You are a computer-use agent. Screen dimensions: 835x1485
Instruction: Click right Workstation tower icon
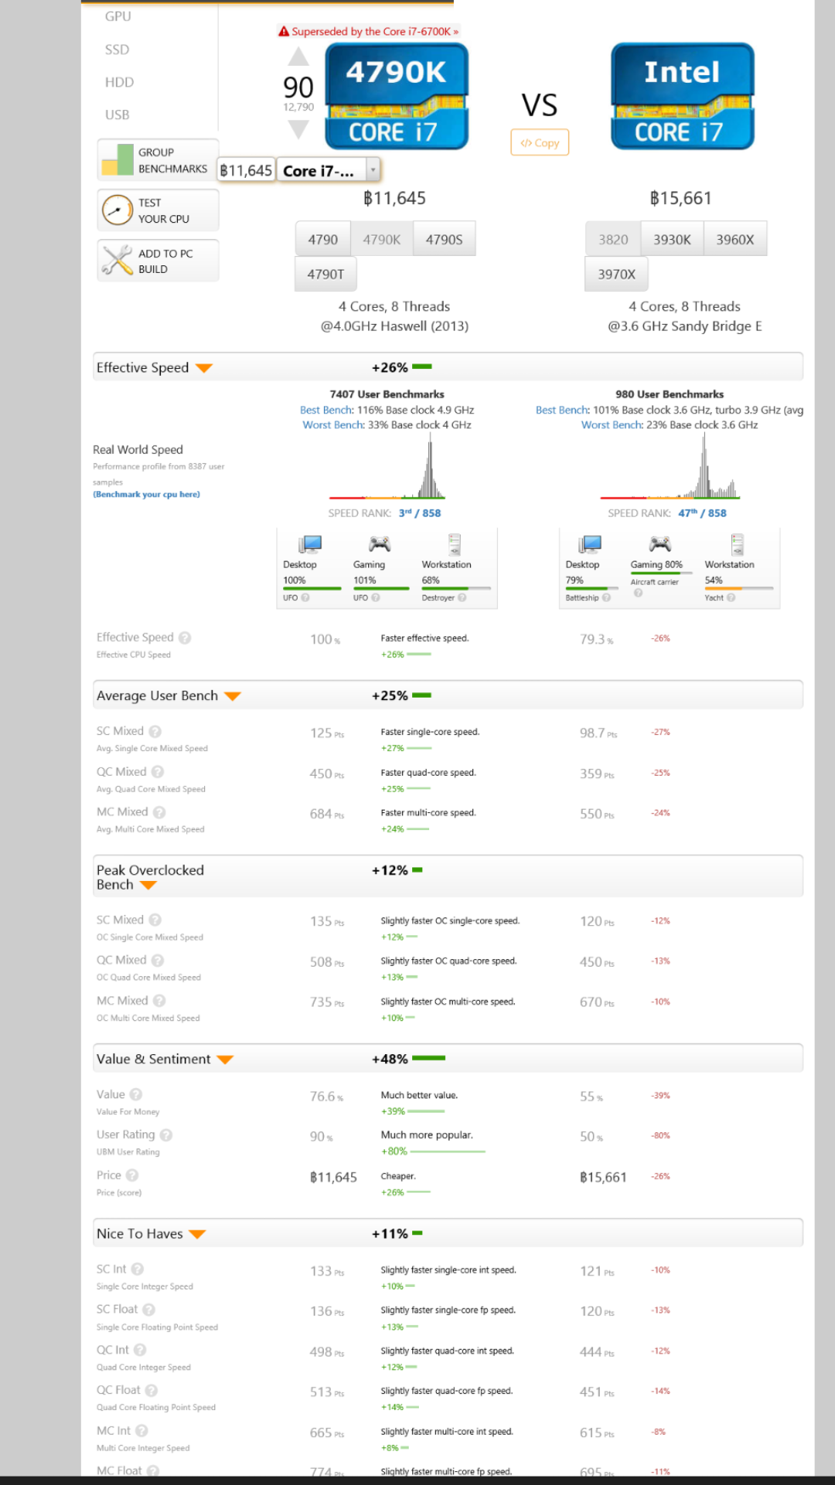[x=738, y=544]
